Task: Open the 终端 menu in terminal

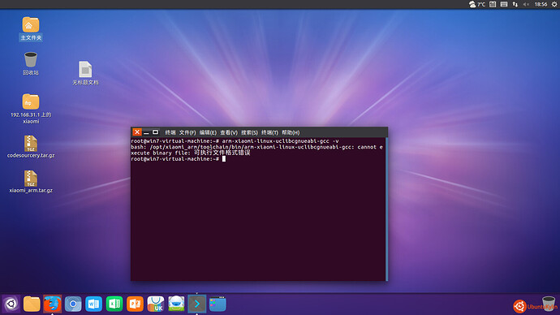Action: (x=170, y=132)
